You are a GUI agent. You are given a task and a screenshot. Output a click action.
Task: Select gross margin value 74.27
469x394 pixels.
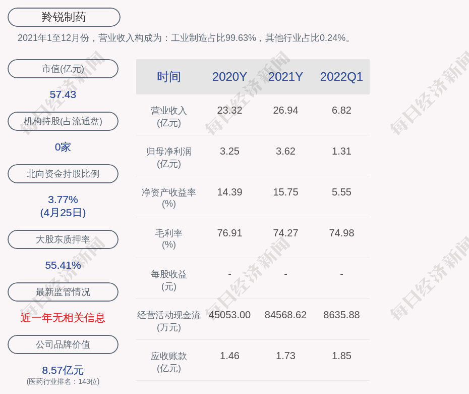click(285, 233)
